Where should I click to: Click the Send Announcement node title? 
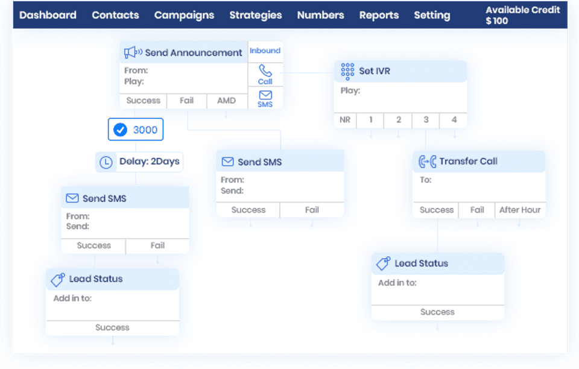tap(194, 53)
